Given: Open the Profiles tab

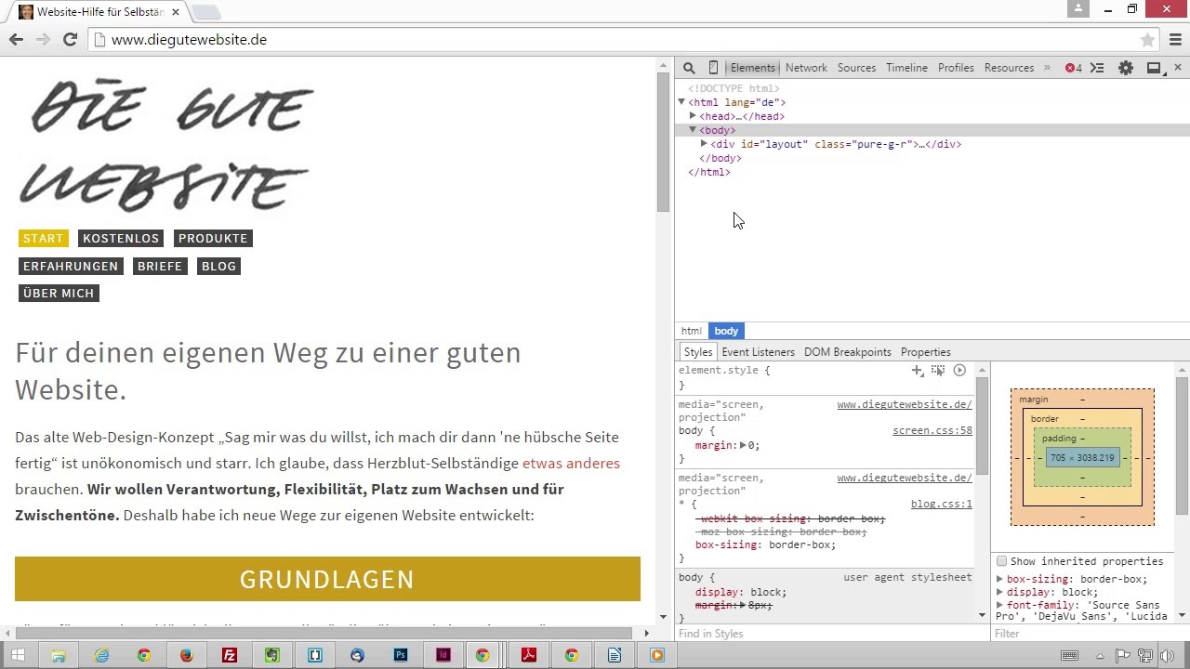Looking at the screenshot, I should pyautogui.click(x=956, y=68).
